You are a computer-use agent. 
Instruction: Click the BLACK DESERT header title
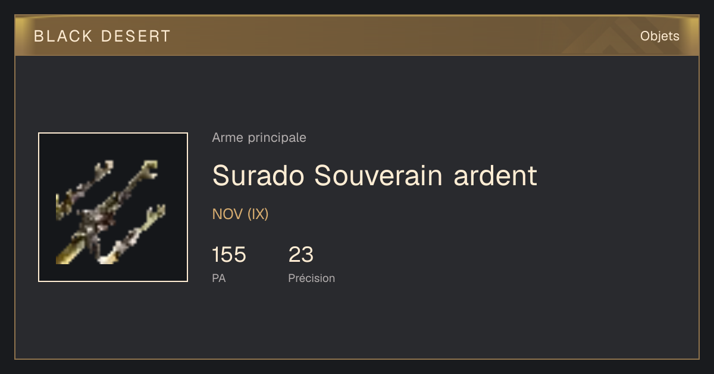pos(102,36)
